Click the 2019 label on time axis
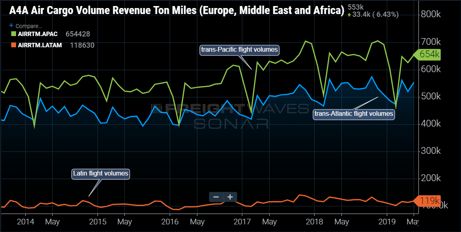This screenshot has height=232, width=461. [387, 222]
